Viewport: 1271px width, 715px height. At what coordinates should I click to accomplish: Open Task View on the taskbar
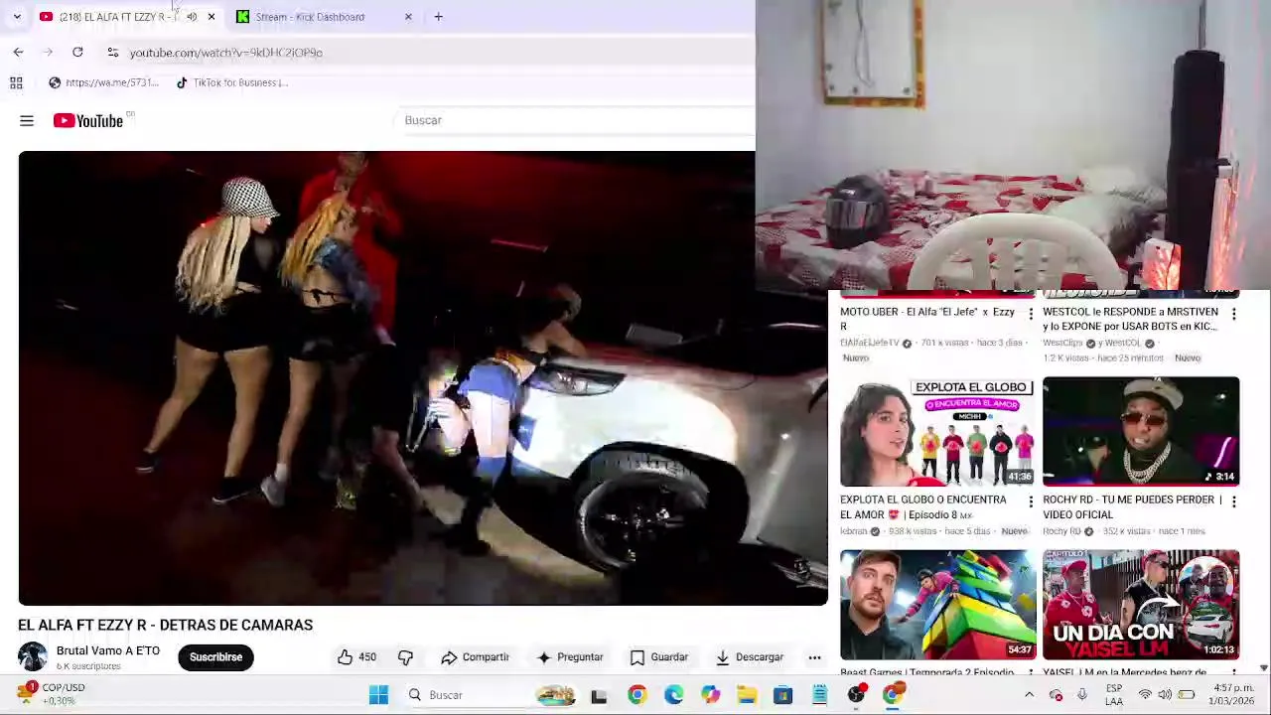pyautogui.click(x=599, y=695)
